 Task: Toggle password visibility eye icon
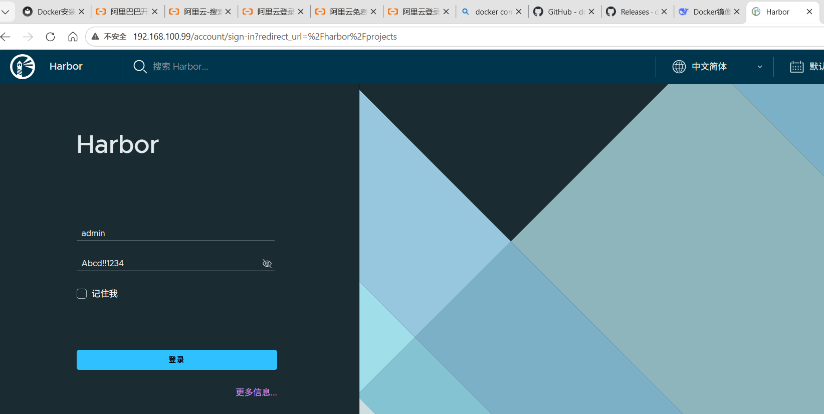pyautogui.click(x=267, y=264)
